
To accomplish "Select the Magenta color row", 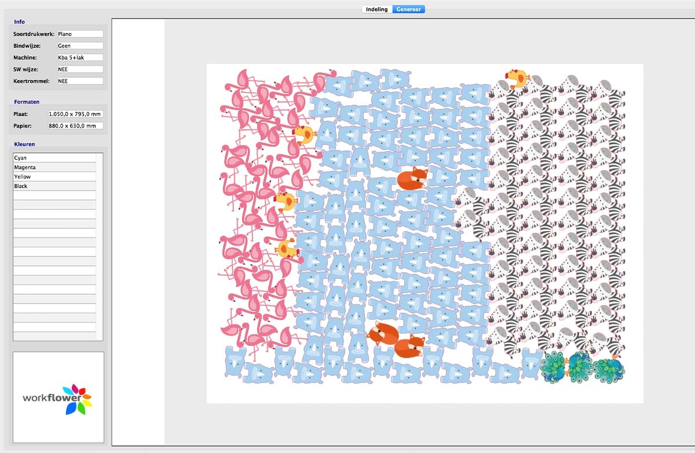I will coord(54,167).
